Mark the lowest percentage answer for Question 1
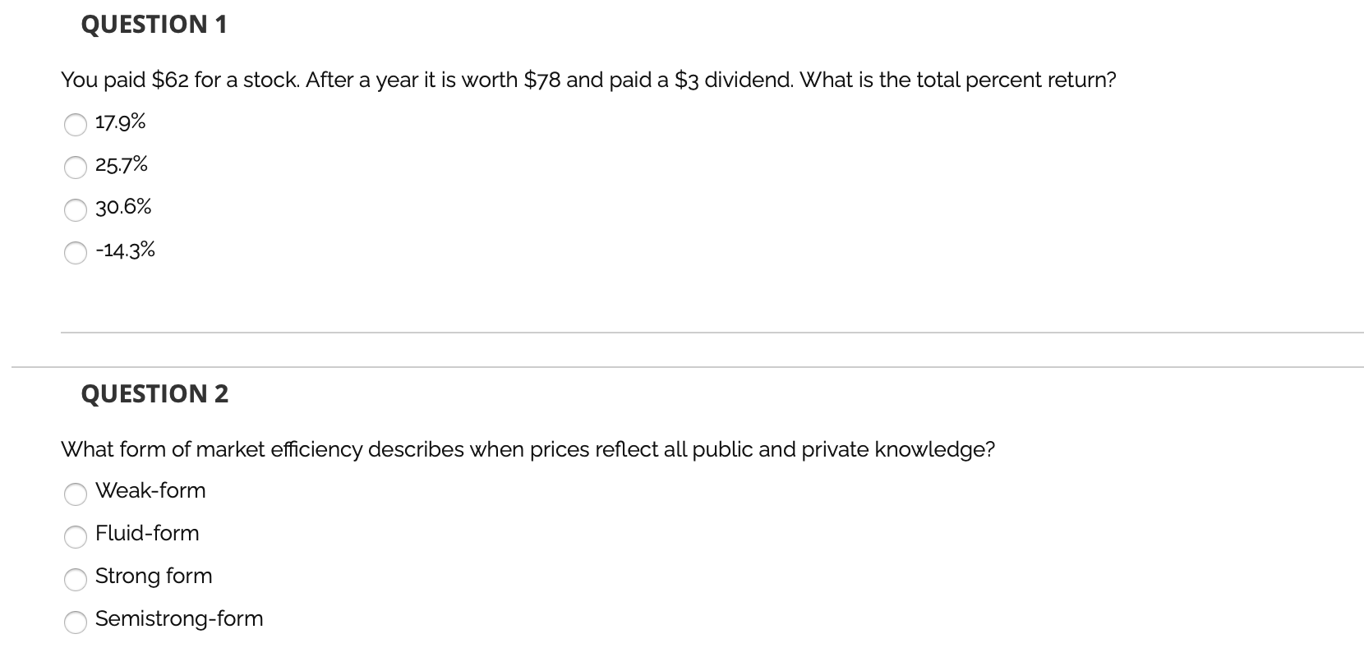Screen dimensions: 1364x657 (126, 250)
